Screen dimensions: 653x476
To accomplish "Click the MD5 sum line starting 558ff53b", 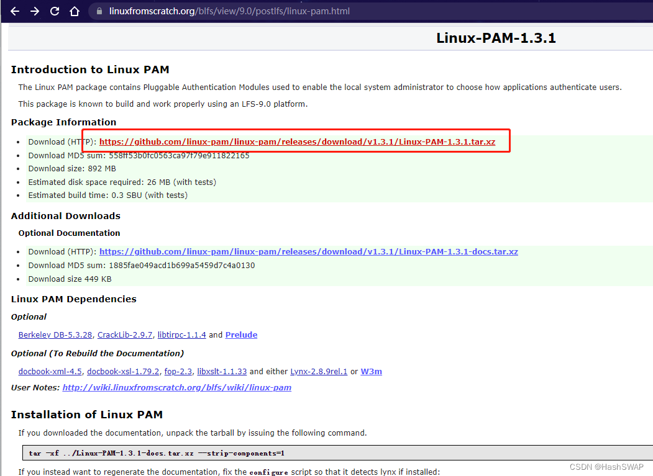I will click(x=139, y=156).
